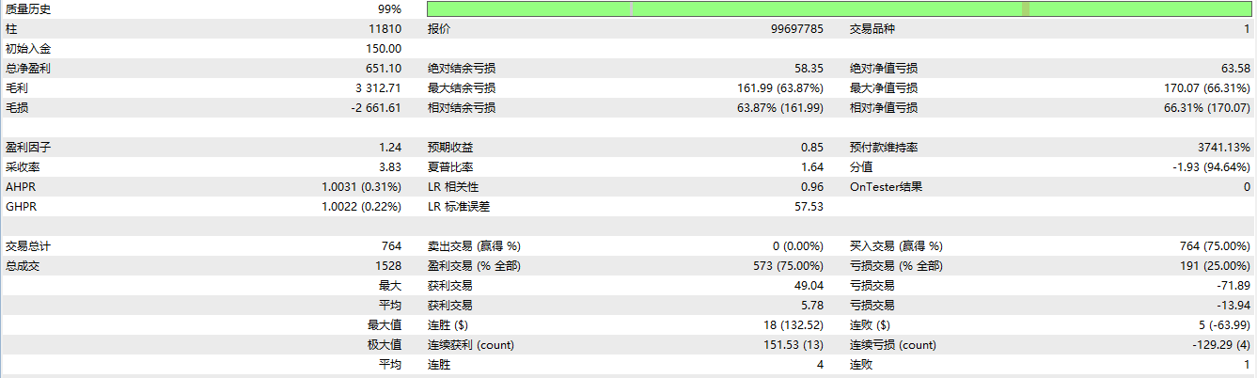Select the 相对净值亏损 label
The image size is (1257, 378).
884,108
